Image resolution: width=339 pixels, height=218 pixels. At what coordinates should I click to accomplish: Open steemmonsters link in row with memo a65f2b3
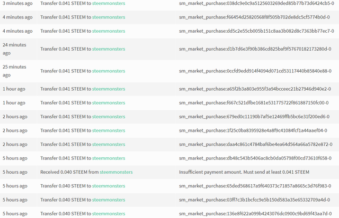coord(109,89)
